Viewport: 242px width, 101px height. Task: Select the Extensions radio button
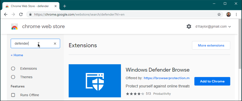pyautogui.click(x=13, y=69)
